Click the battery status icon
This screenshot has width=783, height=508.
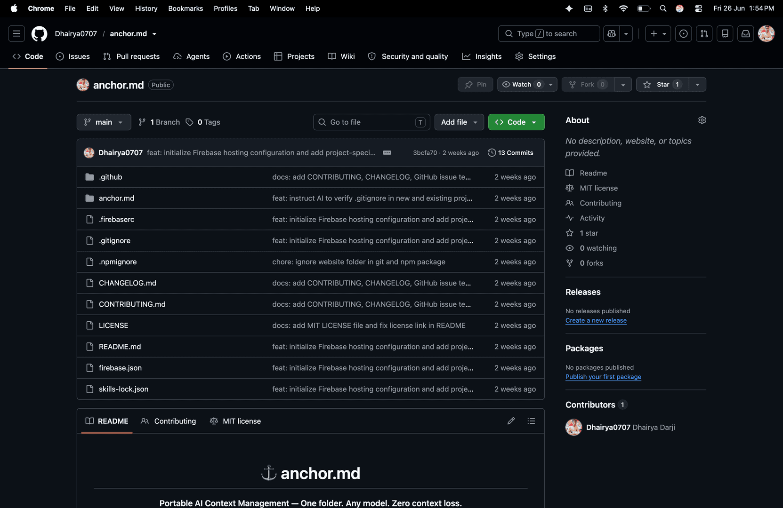pyautogui.click(x=644, y=8)
